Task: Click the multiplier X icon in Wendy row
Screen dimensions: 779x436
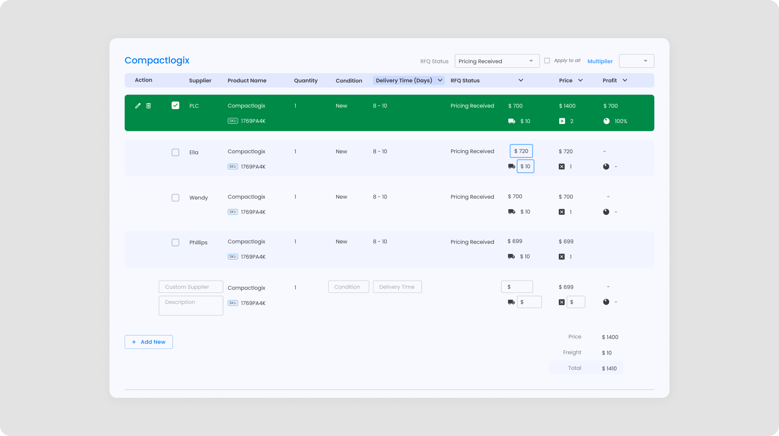Action: tap(562, 212)
